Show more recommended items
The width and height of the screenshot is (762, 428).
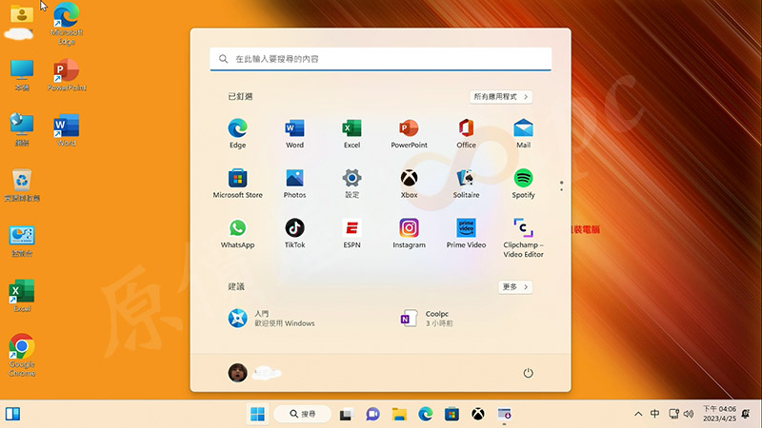point(515,287)
